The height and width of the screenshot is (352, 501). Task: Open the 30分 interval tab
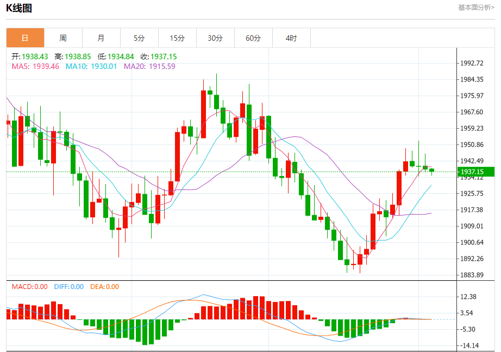(215, 38)
